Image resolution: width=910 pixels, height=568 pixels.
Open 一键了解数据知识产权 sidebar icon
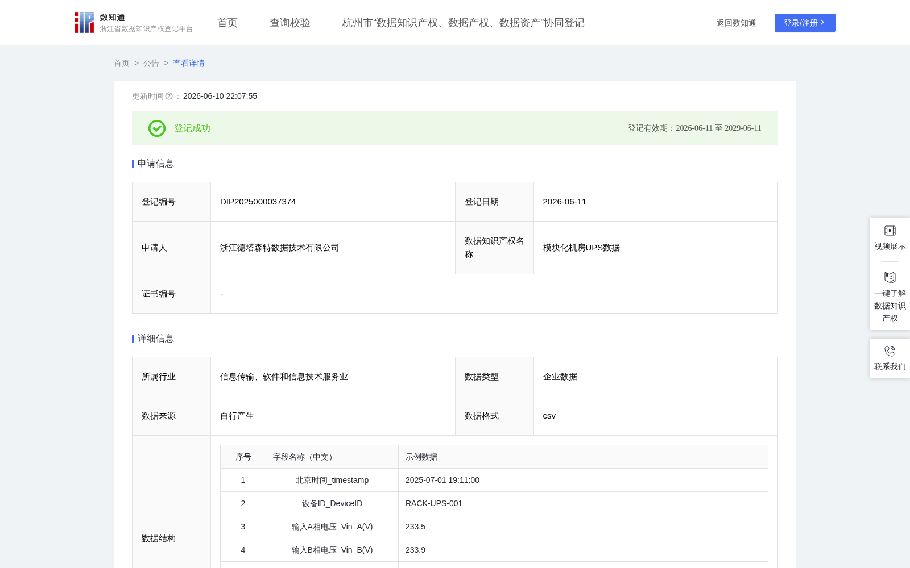click(x=890, y=277)
